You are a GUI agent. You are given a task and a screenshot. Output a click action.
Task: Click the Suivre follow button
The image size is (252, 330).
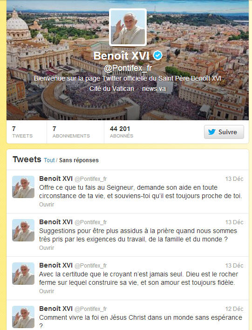(x=224, y=132)
